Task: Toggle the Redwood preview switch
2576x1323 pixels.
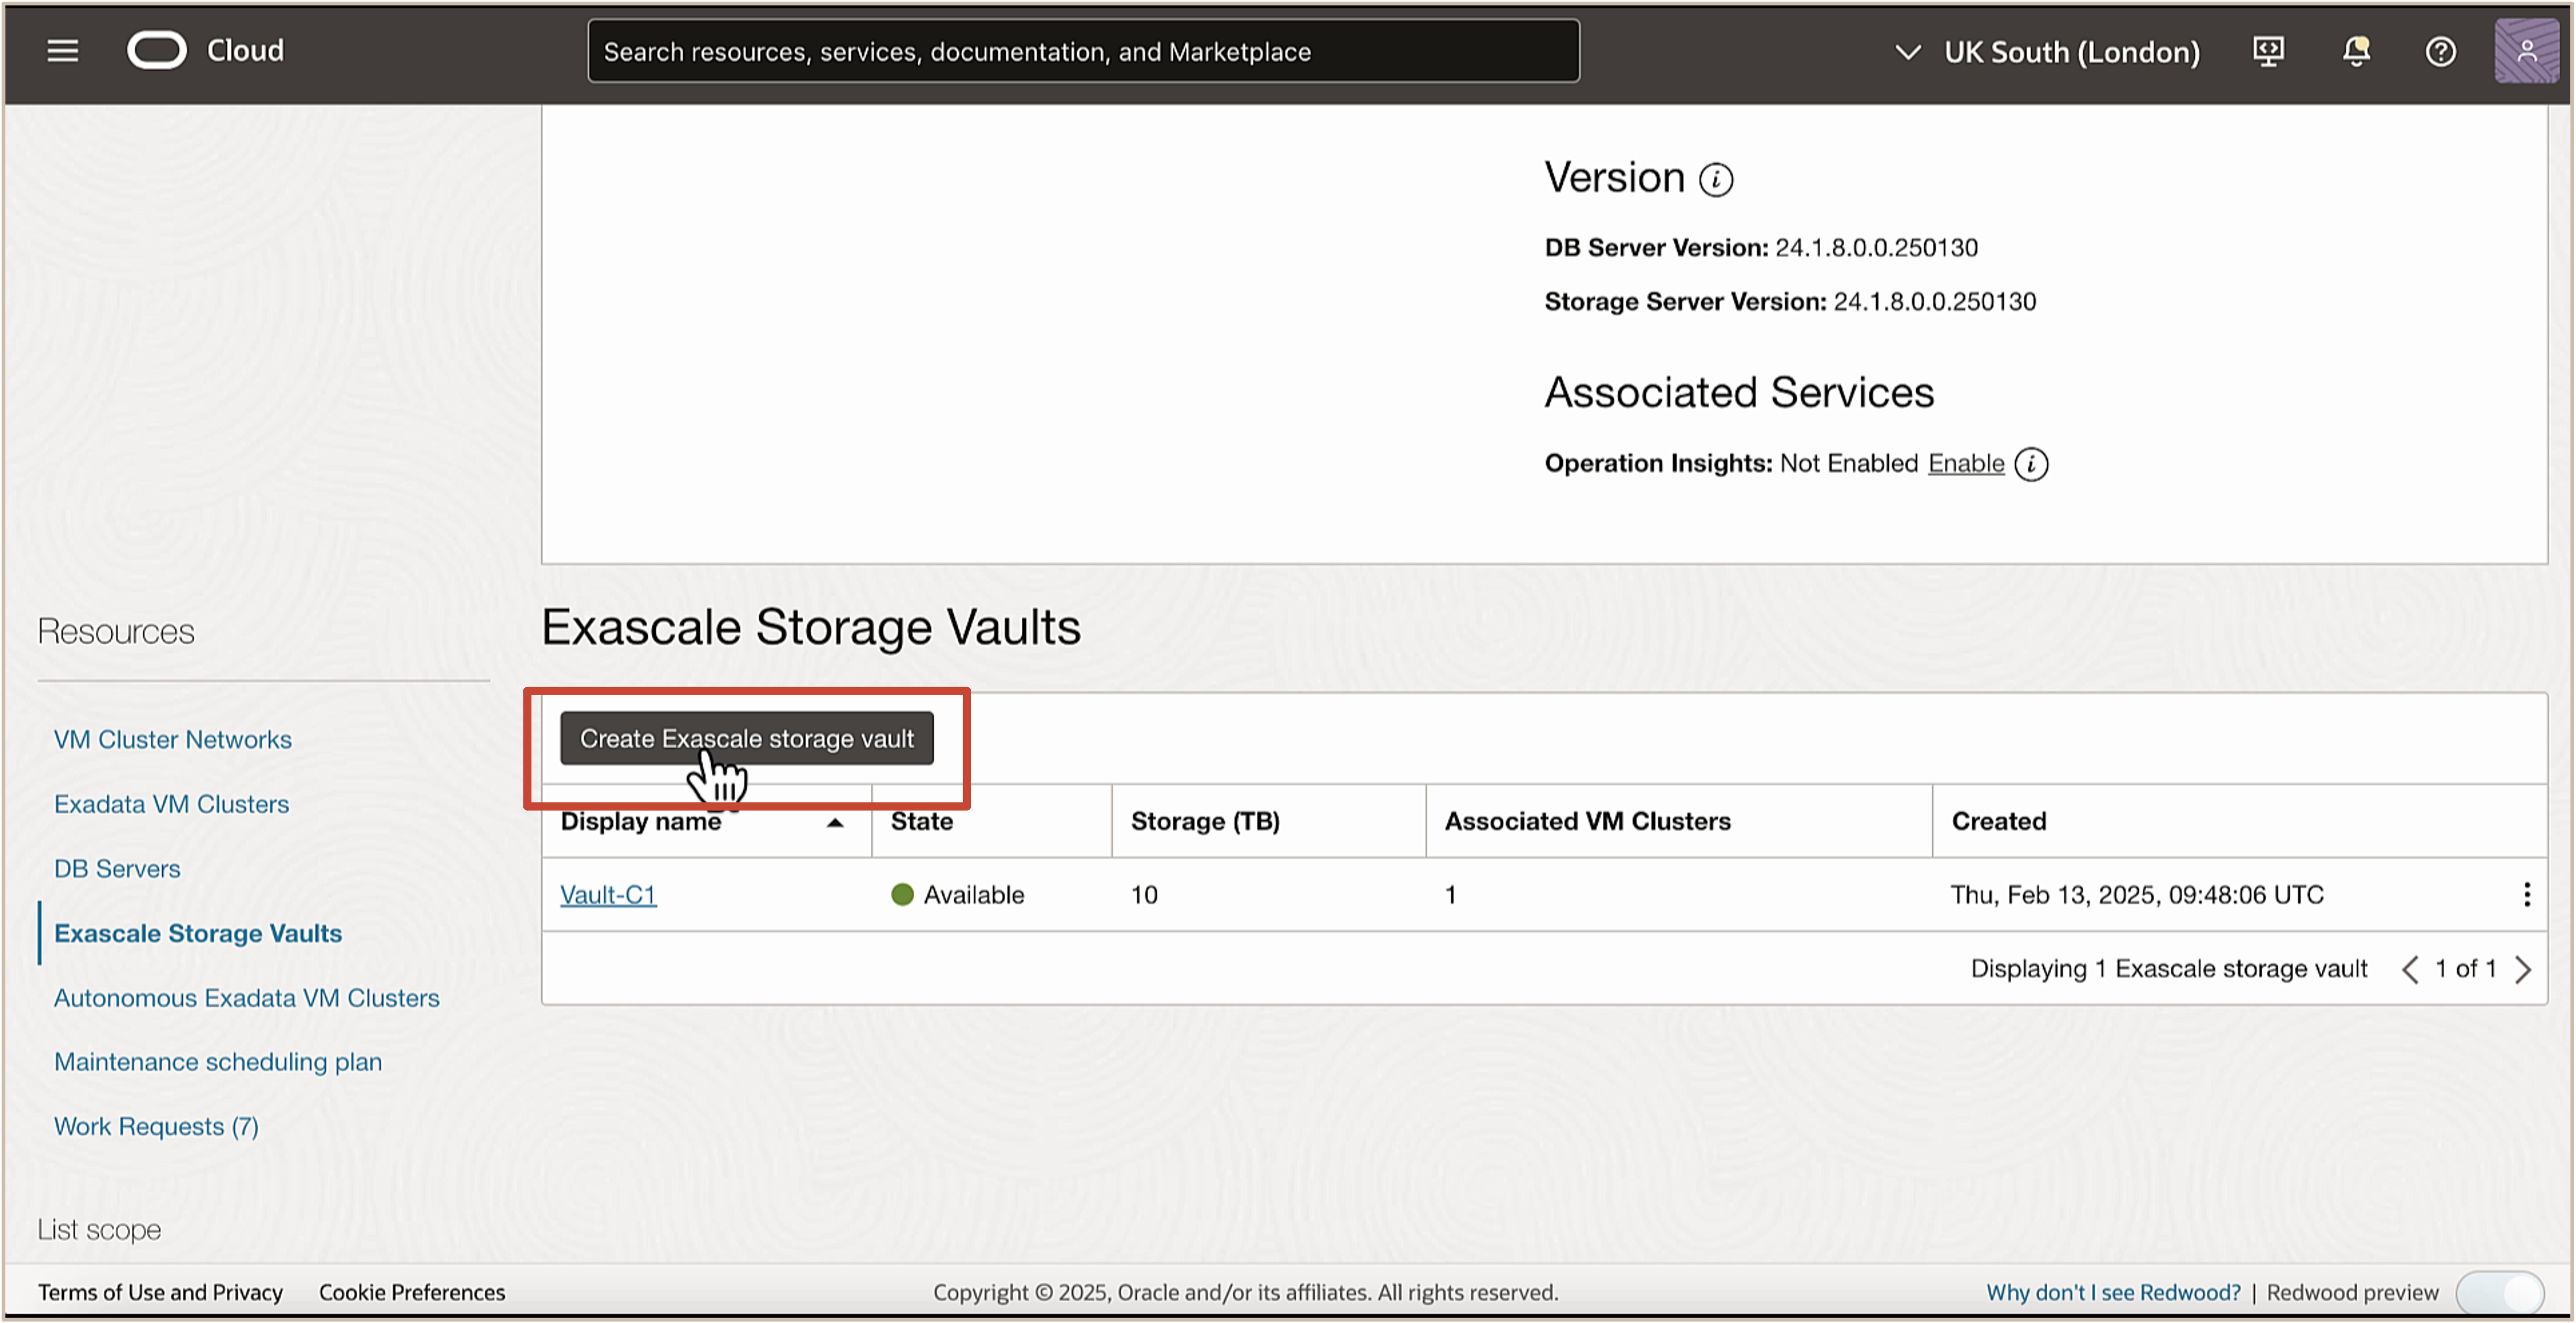Action: [x=2500, y=1292]
